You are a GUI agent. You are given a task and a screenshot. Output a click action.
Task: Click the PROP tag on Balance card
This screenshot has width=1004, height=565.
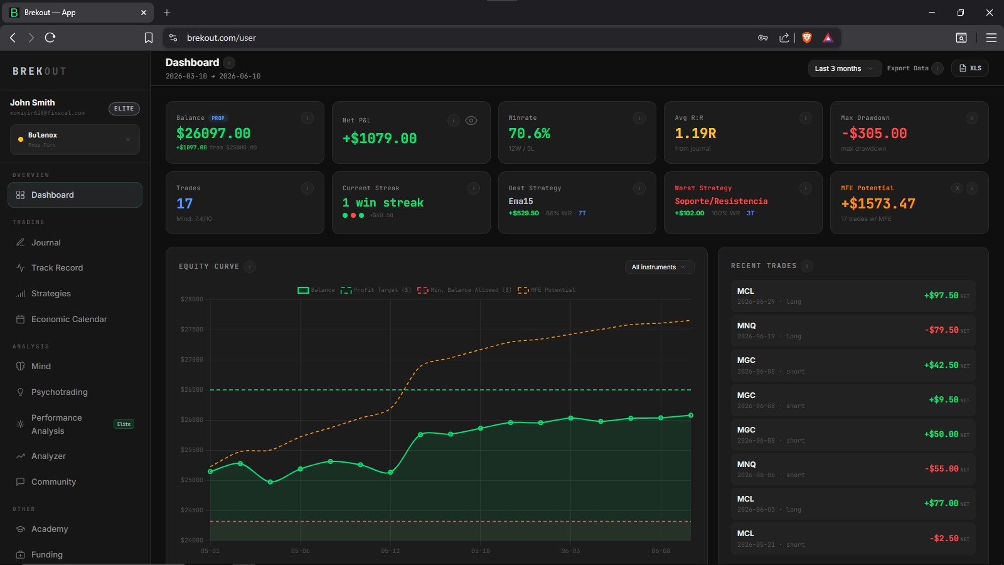coord(218,118)
